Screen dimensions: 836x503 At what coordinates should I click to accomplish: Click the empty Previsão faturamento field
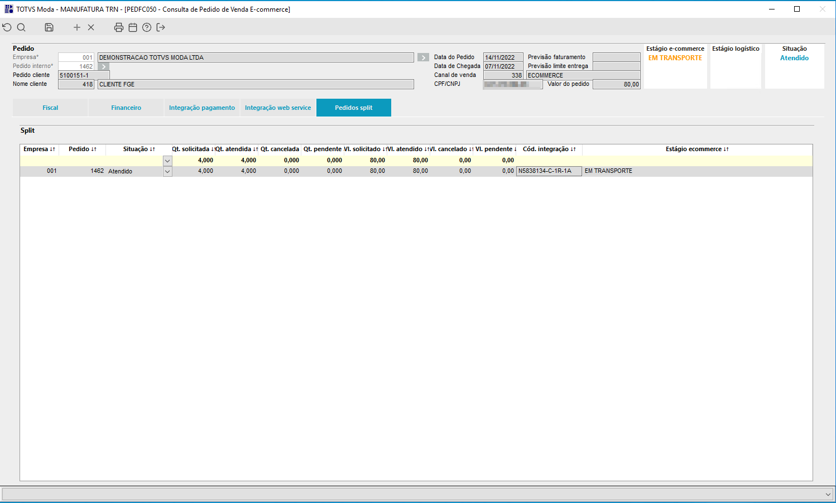[x=616, y=57]
